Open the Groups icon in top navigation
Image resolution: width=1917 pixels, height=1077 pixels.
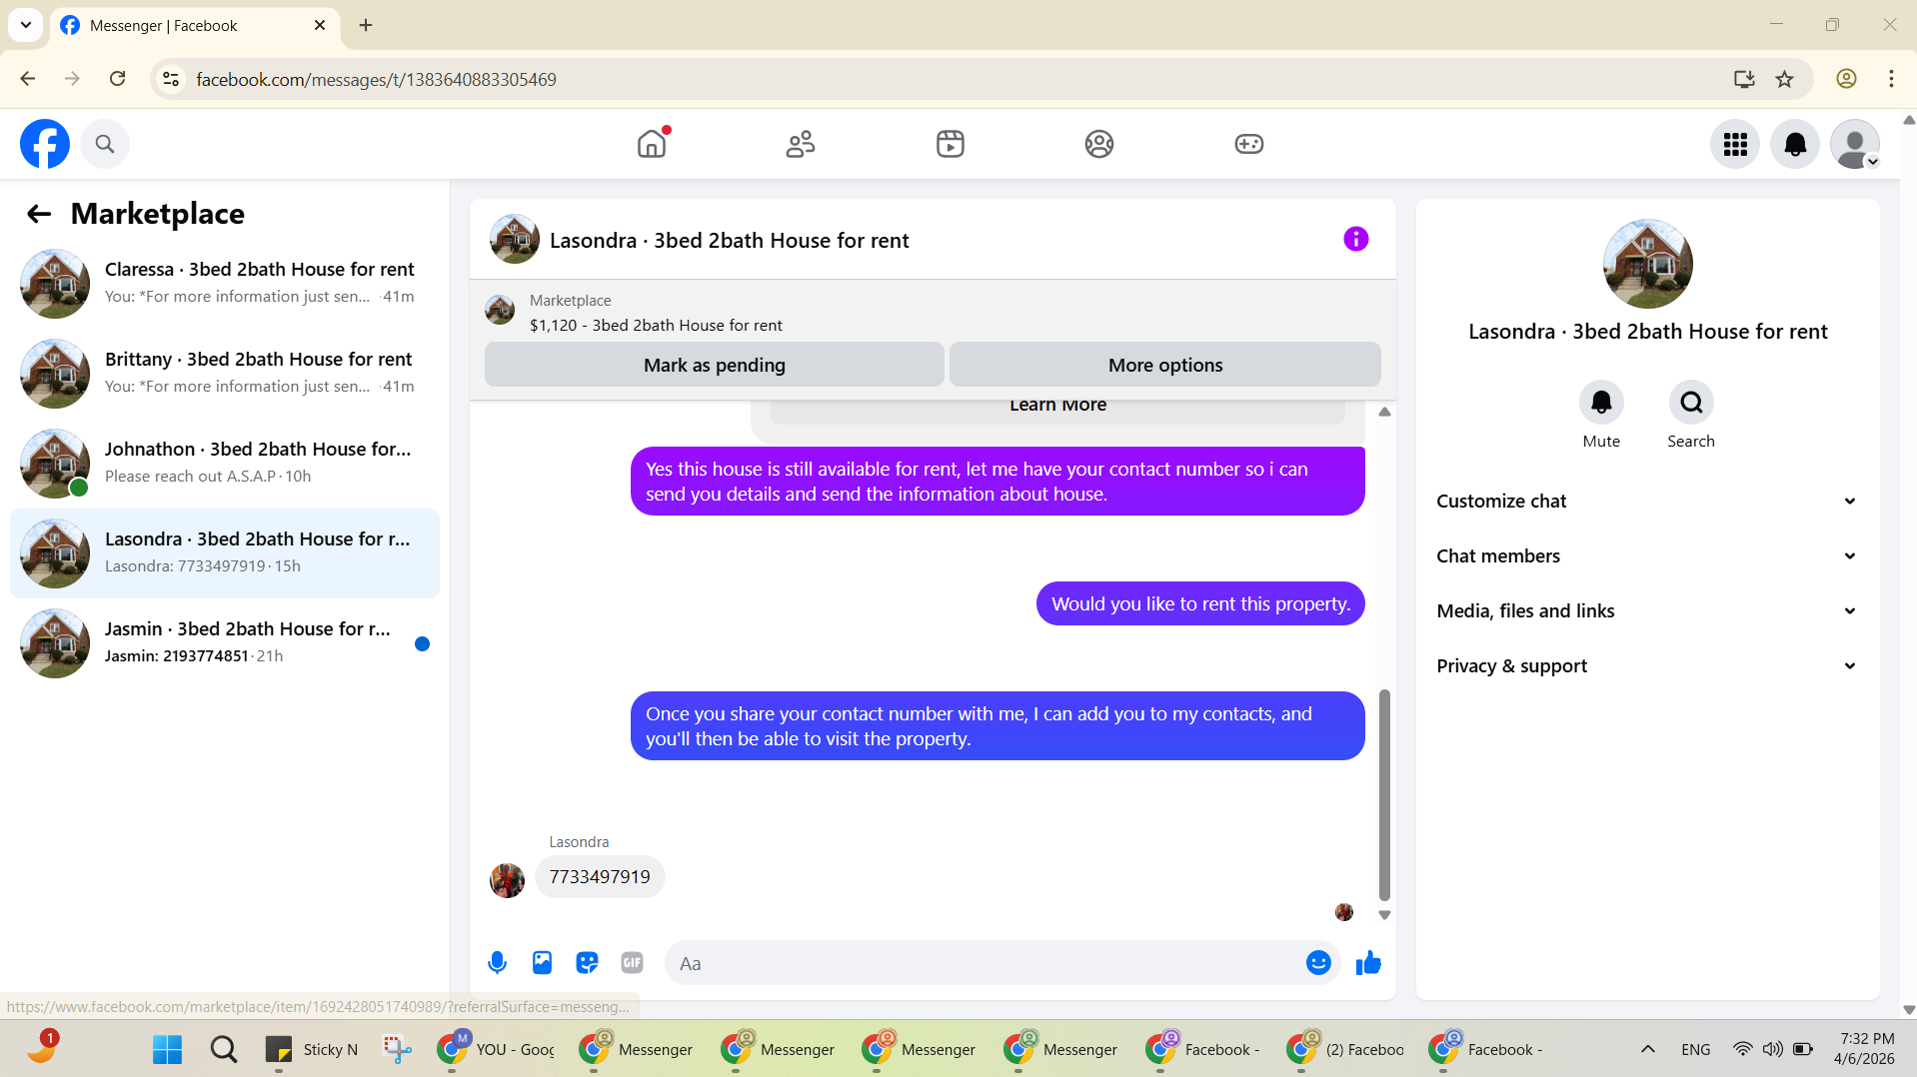tap(1099, 144)
